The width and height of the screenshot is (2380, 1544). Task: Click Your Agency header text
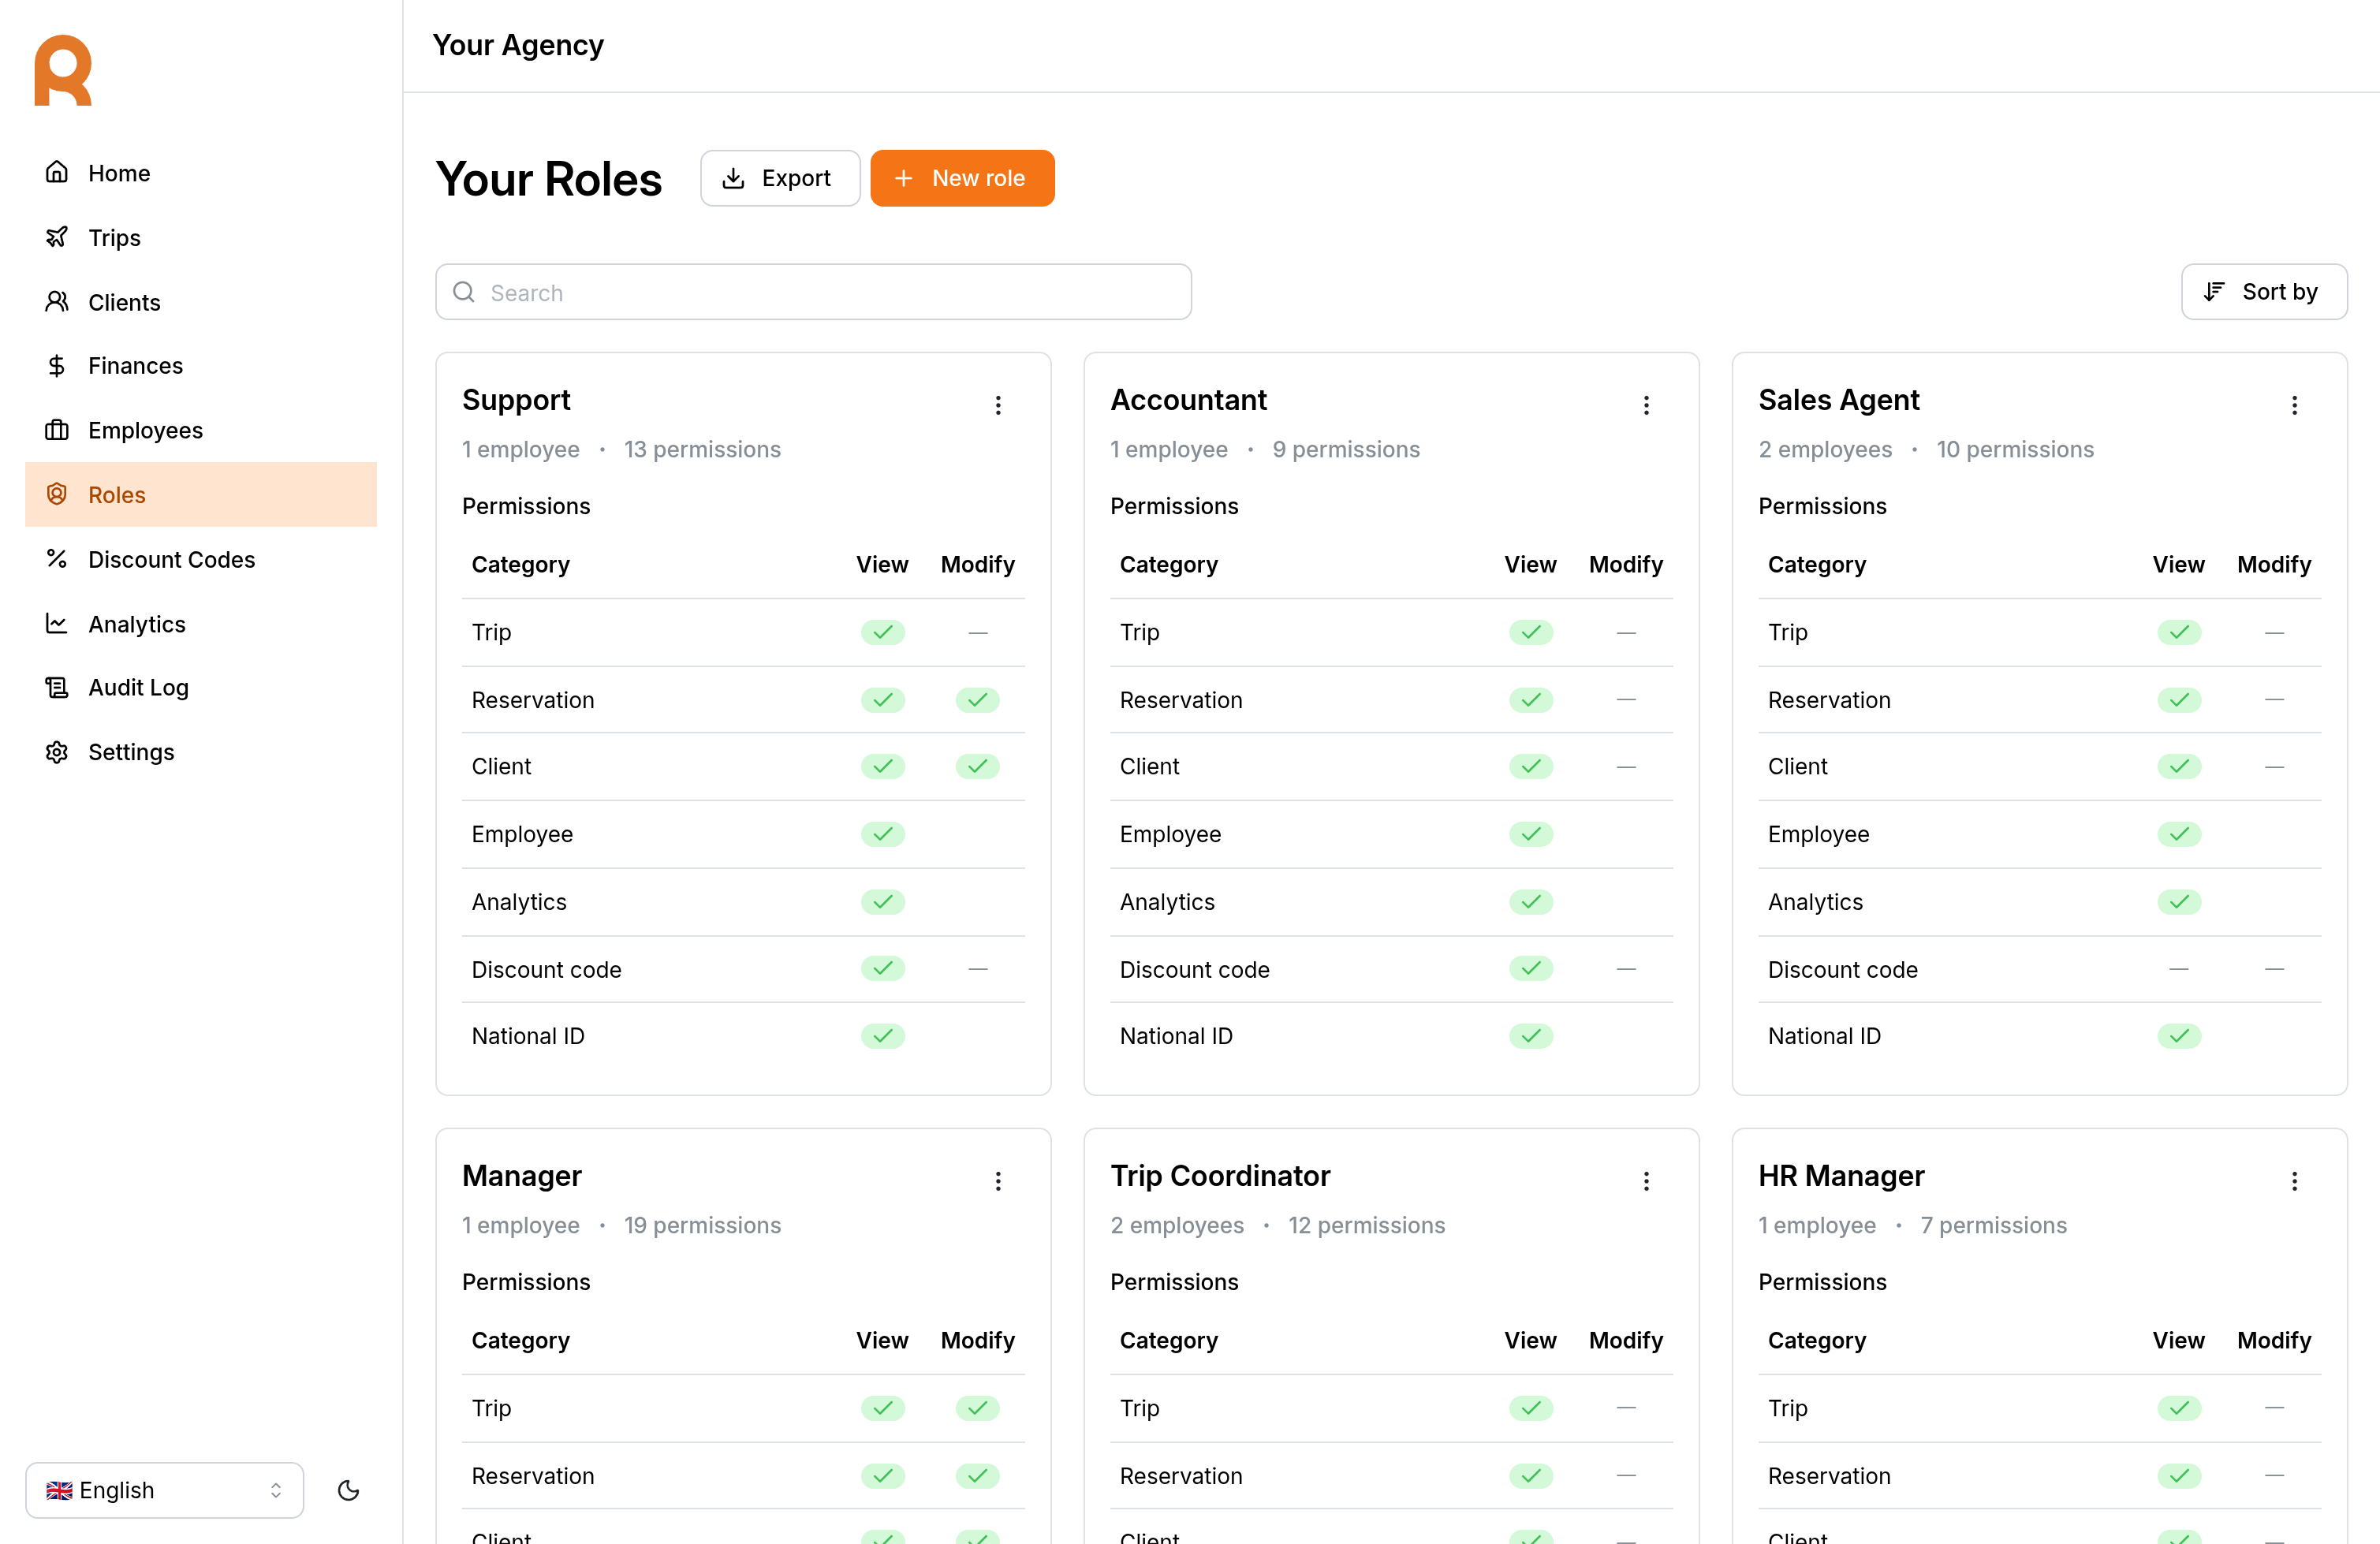pos(518,45)
